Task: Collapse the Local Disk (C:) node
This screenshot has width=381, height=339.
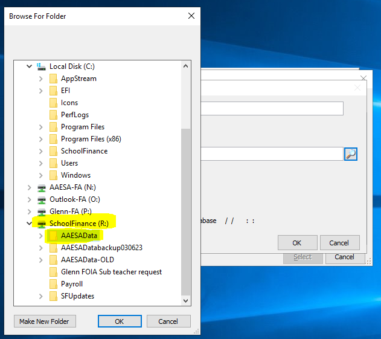Action: [x=29, y=66]
